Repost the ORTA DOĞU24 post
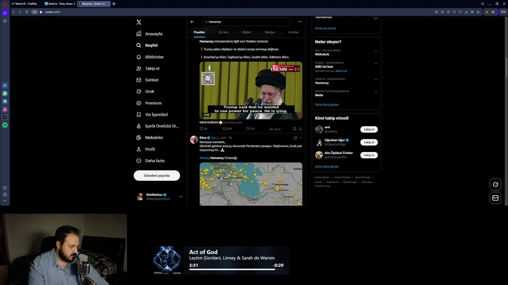This screenshot has height=285, width=508. (x=227, y=129)
